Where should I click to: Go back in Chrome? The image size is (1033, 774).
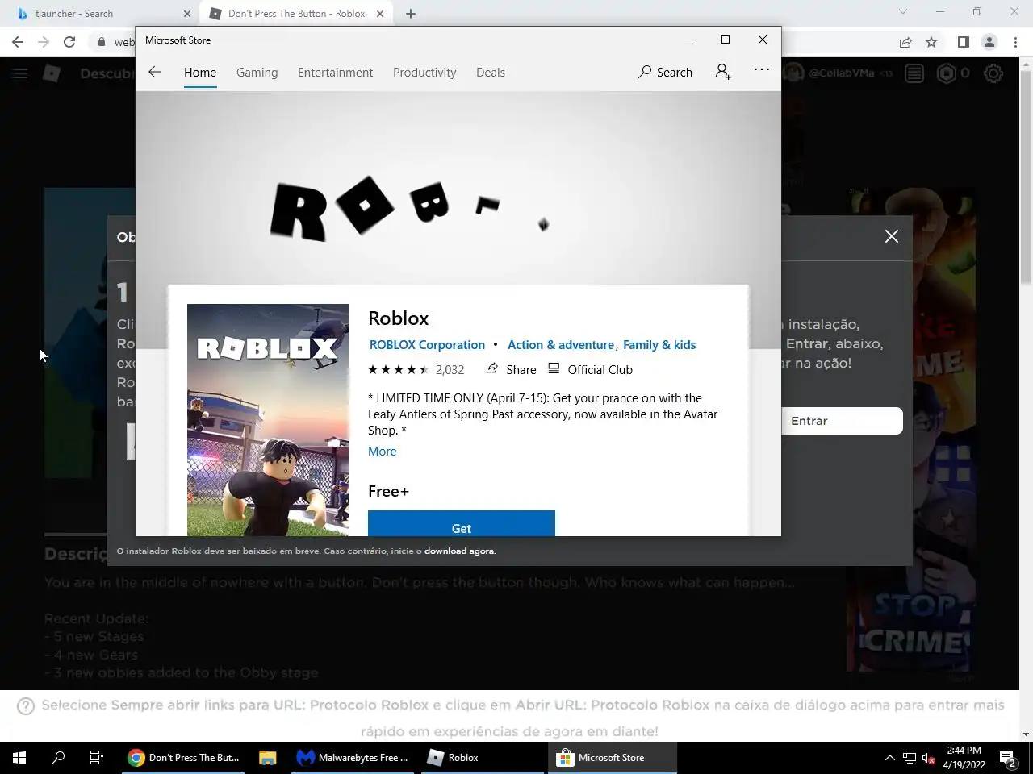(x=18, y=42)
